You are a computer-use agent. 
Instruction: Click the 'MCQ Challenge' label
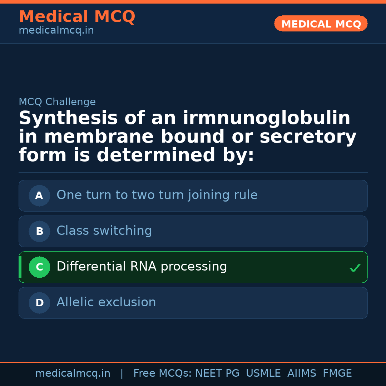pyautogui.click(x=57, y=102)
